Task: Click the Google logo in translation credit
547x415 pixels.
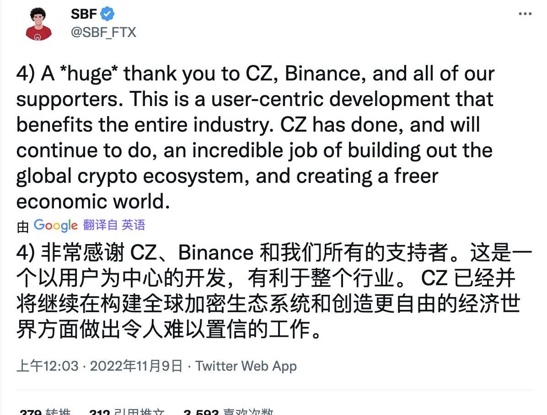Action: point(55,225)
